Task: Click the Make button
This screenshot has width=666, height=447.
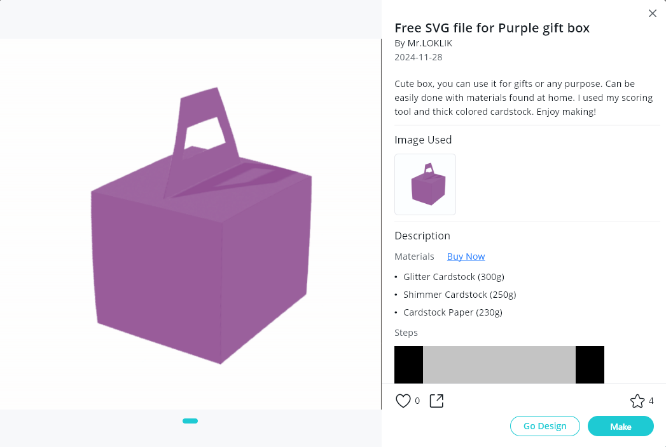Action: pos(620,426)
